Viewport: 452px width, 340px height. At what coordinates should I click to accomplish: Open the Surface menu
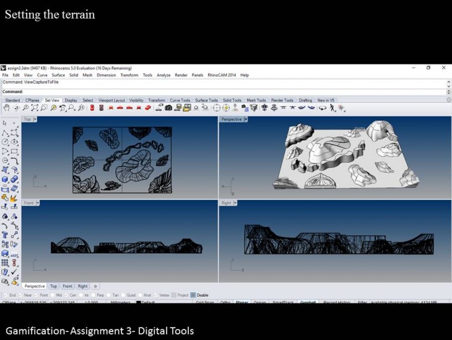click(x=58, y=75)
